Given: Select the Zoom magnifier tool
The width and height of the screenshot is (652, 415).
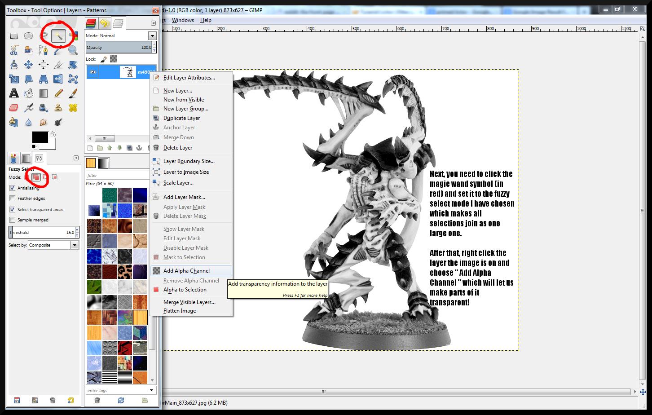Looking at the screenshot, I should point(73,50).
